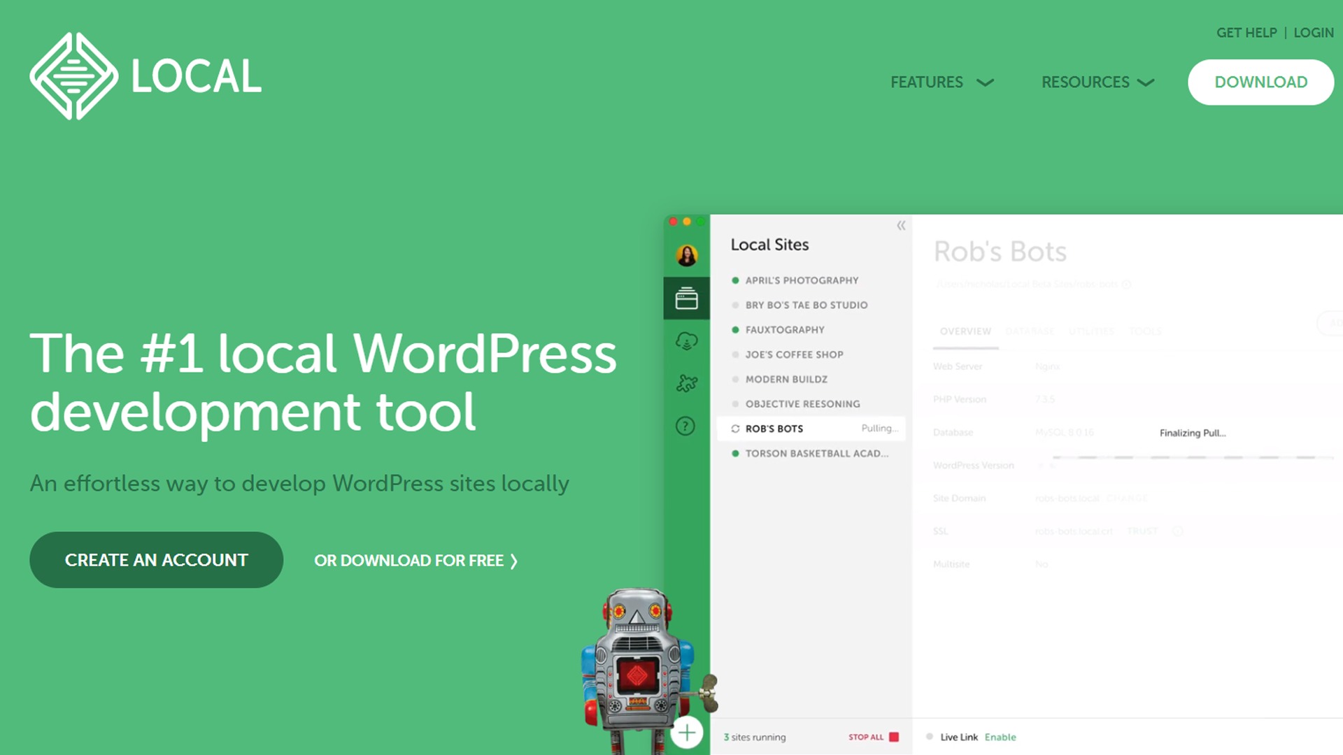The width and height of the screenshot is (1343, 755).
Task: Open the cloud connect sidebar icon
Action: [686, 341]
